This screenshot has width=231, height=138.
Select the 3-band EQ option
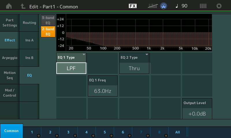(48, 20)
